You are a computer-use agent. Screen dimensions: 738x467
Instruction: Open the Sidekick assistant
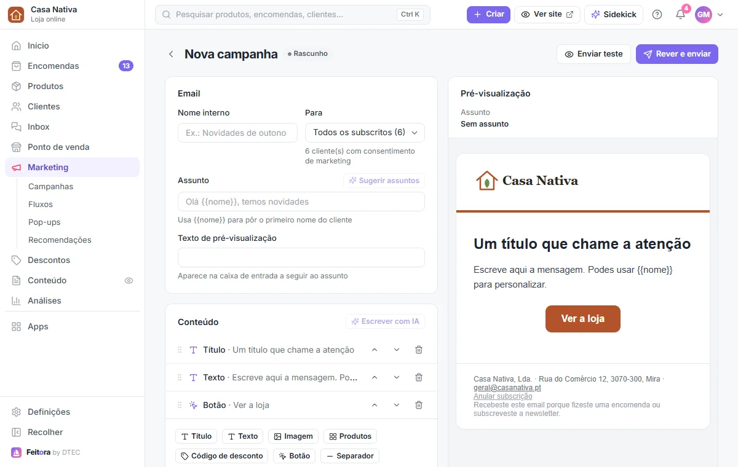614,14
